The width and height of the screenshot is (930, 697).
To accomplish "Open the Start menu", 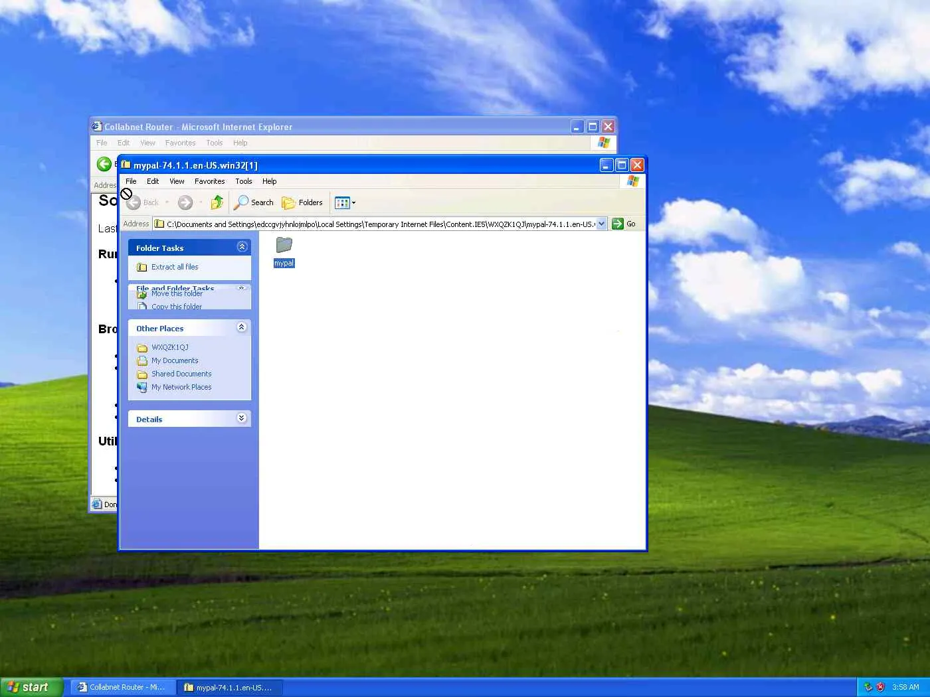I will (31, 687).
